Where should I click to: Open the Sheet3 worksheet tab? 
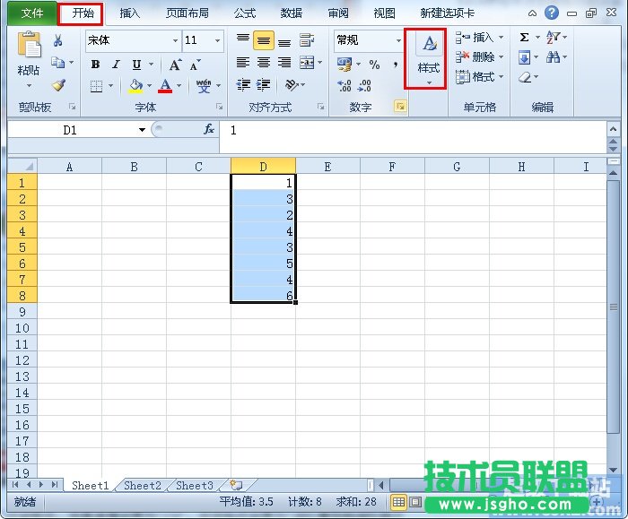[x=195, y=486]
